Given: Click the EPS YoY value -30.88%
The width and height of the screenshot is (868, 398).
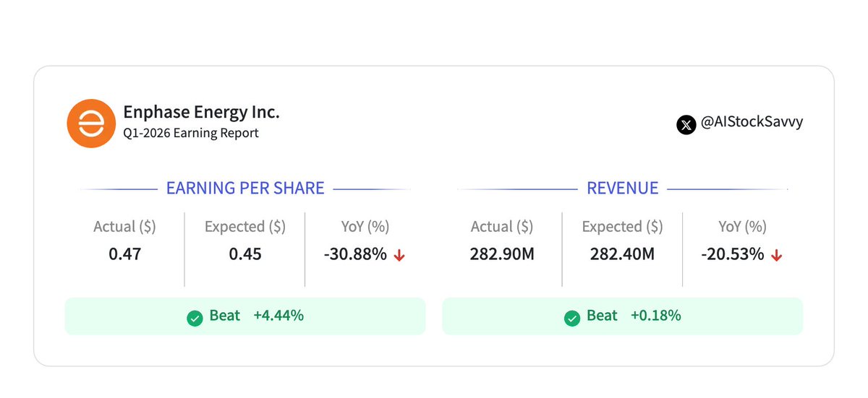Looking at the screenshot, I should coord(355,254).
